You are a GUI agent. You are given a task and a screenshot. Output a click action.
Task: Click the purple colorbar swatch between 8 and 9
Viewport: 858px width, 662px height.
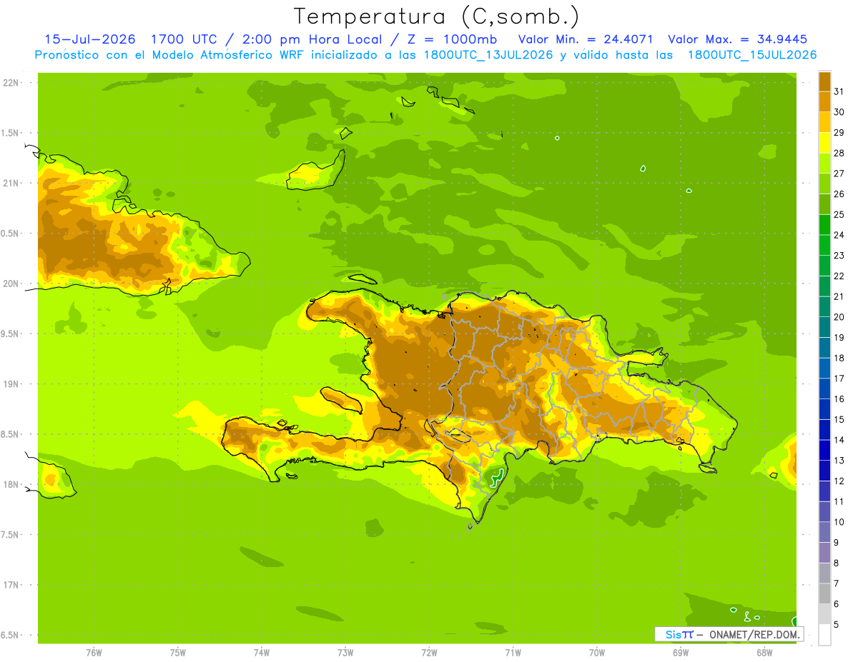point(824,553)
